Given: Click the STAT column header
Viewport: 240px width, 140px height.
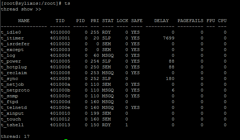Looking at the screenshot, I should [108, 21].
